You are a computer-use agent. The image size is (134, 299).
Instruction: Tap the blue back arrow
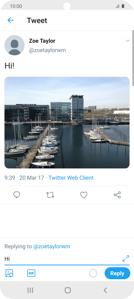pyautogui.click(x=10, y=20)
